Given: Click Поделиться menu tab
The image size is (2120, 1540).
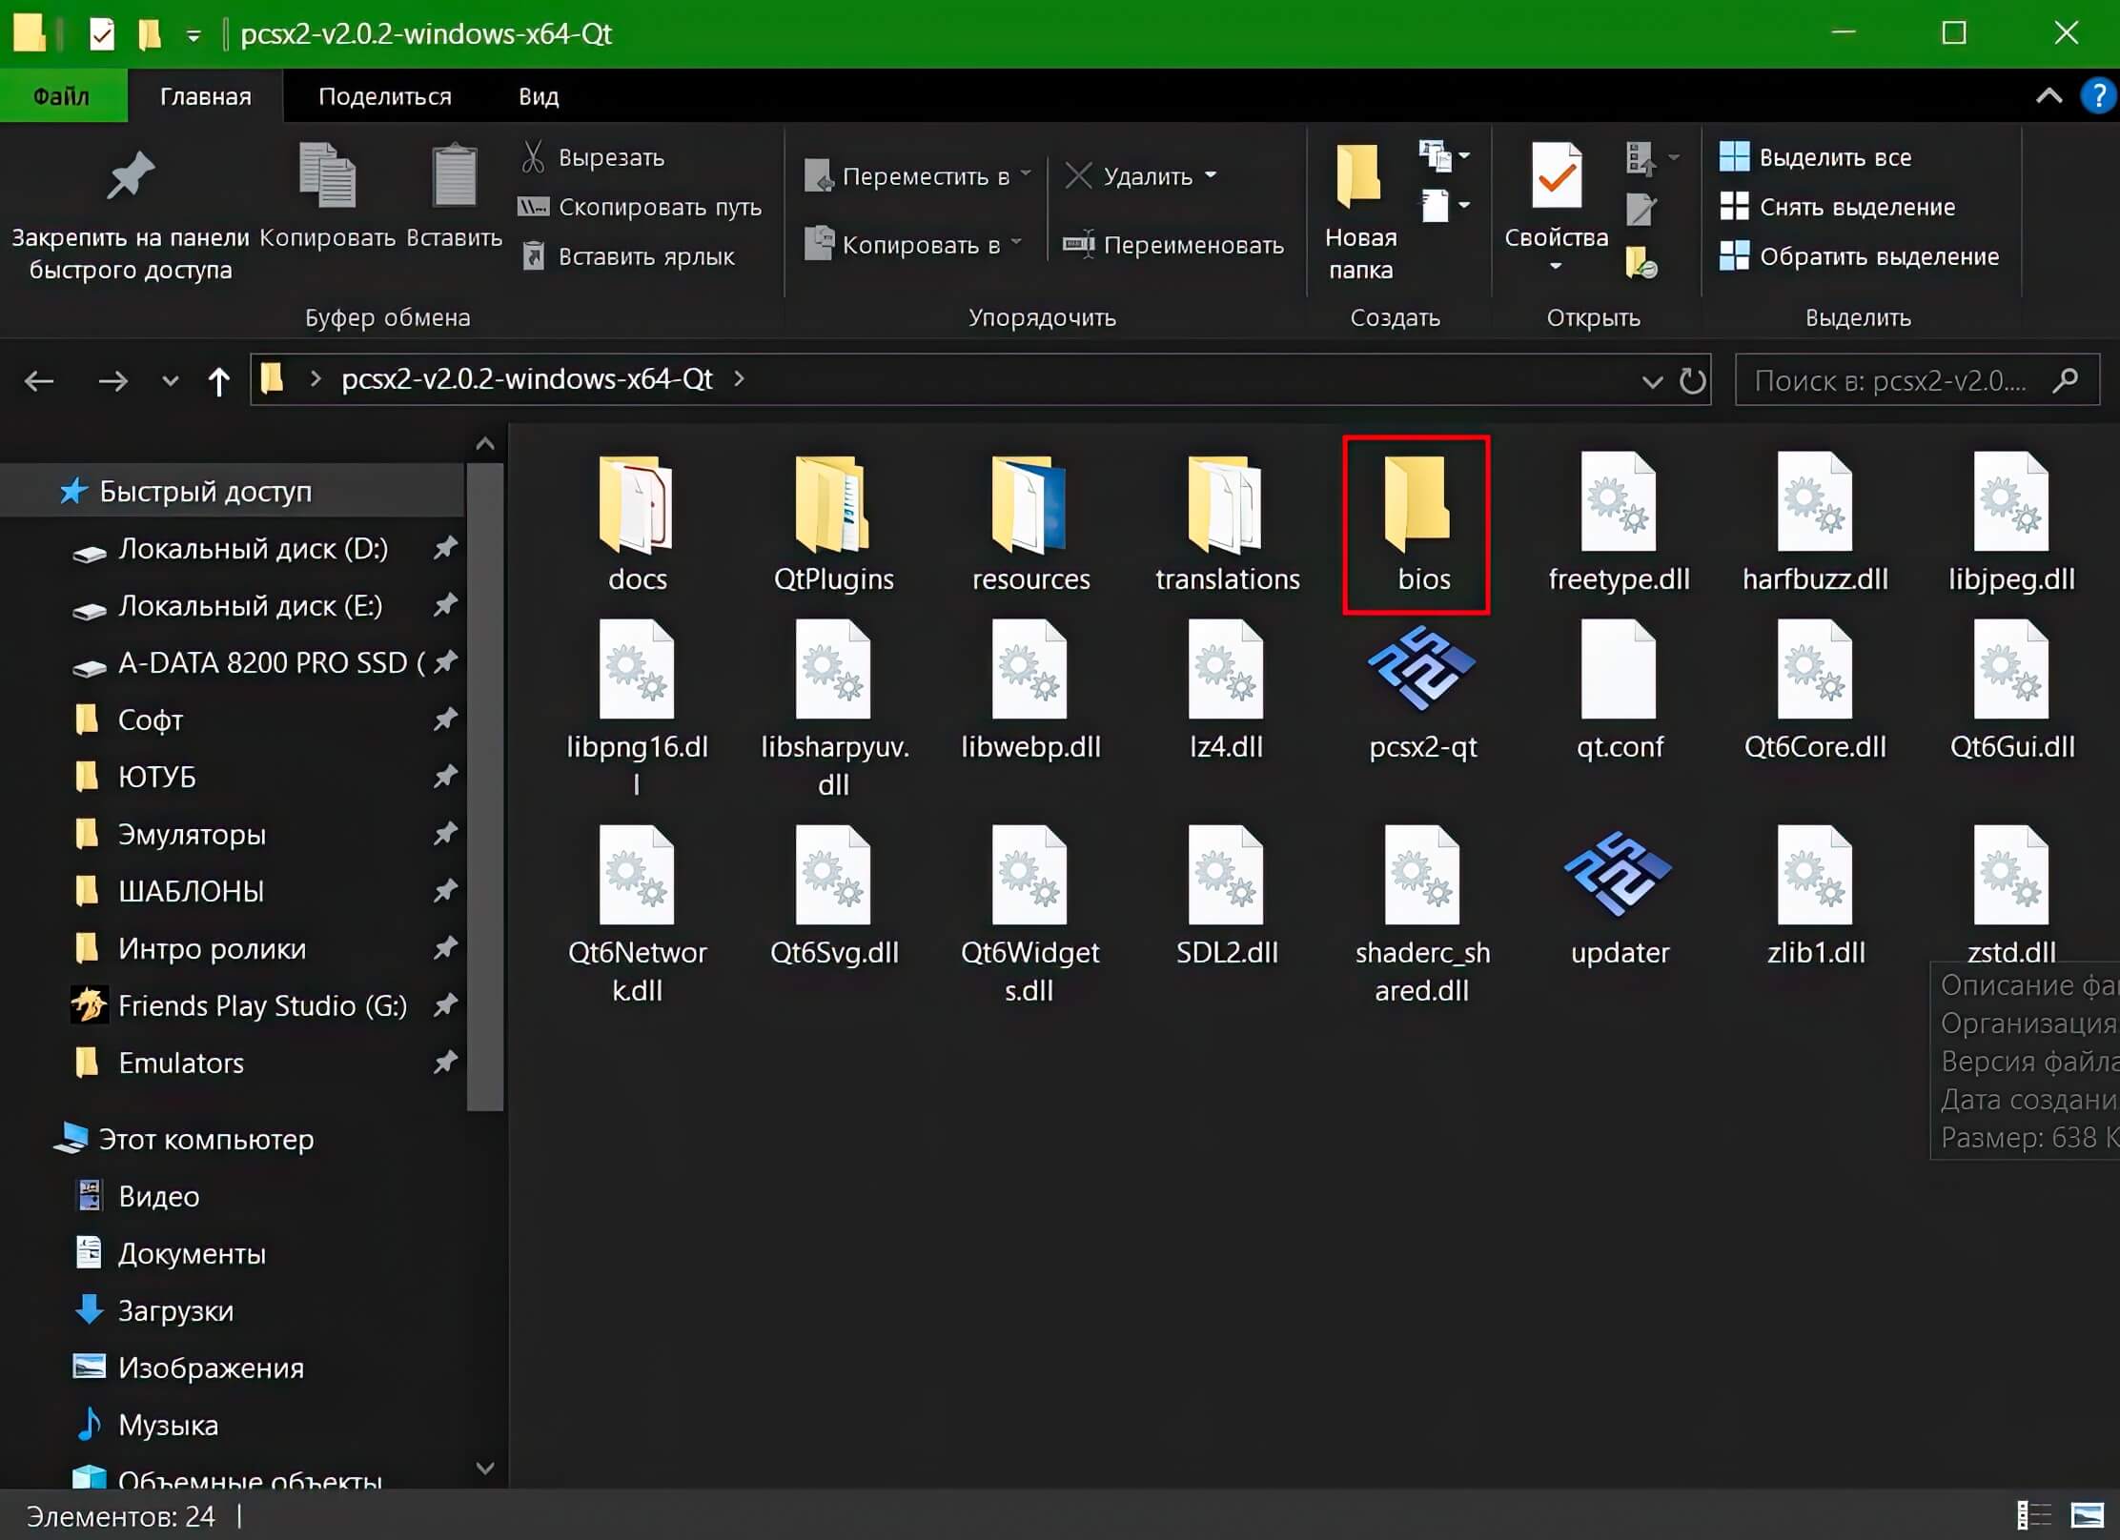Looking at the screenshot, I should 383,95.
